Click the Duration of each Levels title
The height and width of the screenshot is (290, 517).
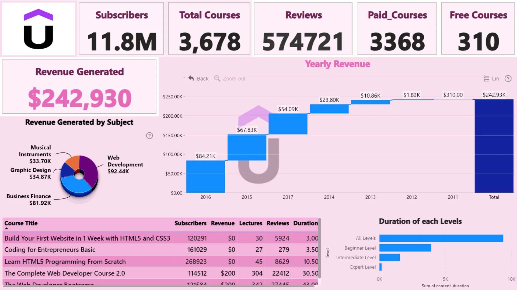click(x=420, y=221)
